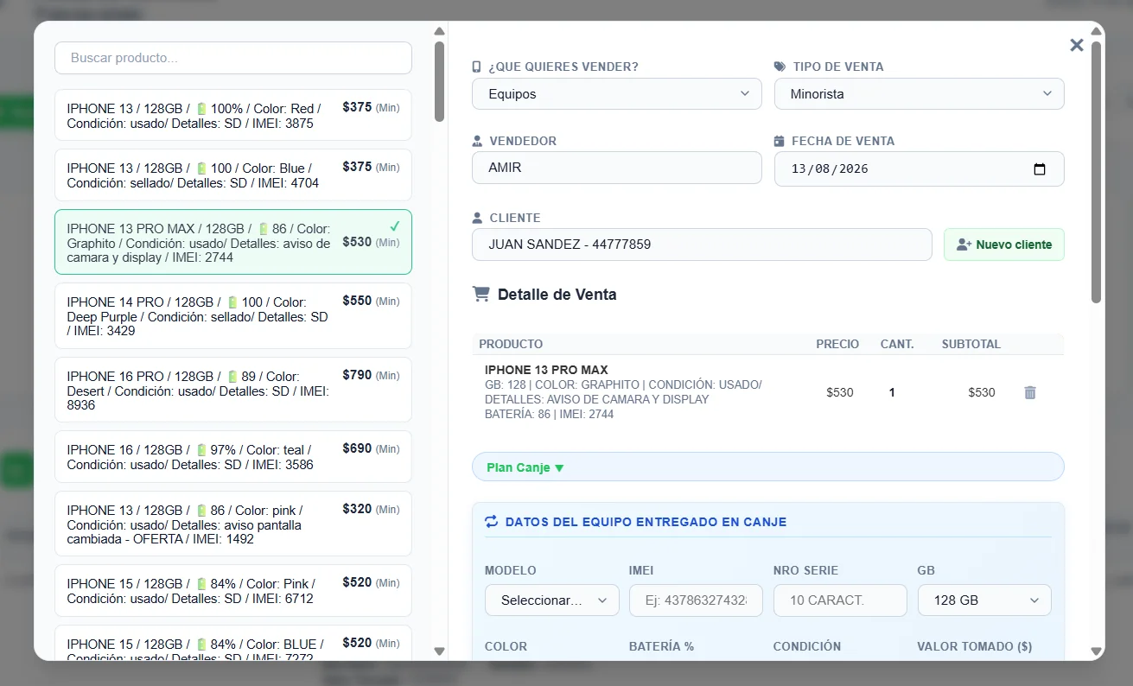Open the Tipo de Venta dropdown showing Minorista
Viewport: 1133px width, 686px height.
click(x=920, y=93)
